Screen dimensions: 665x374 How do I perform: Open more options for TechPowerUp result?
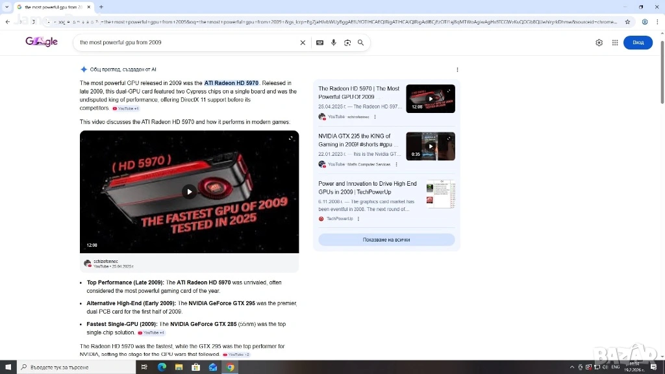[x=358, y=219]
